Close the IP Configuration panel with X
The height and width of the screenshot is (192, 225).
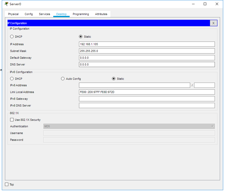click(x=213, y=23)
